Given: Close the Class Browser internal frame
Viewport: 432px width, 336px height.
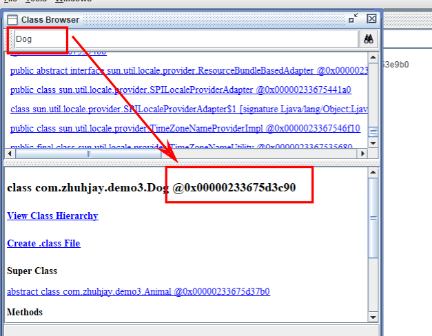Looking at the screenshot, I should [371, 19].
